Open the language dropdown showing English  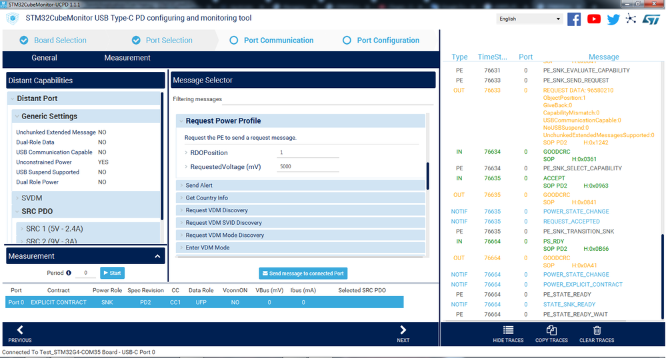click(529, 19)
